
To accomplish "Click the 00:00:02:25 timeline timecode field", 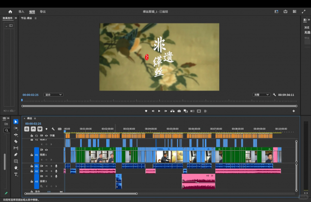I will click(x=33, y=123).
